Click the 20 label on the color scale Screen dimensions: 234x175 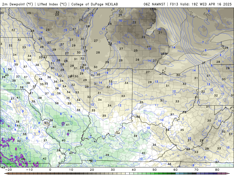pos(92,170)
